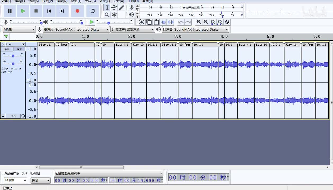Click the red Record button
The image size is (333, 190).
77,11
